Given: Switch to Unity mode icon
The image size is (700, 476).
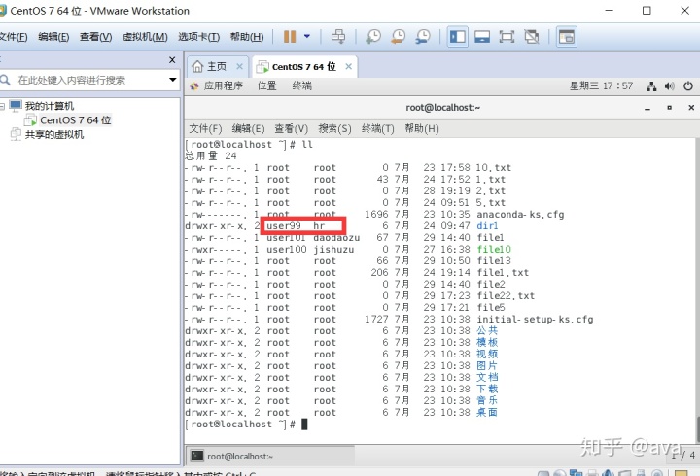Looking at the screenshot, I should click(x=532, y=37).
